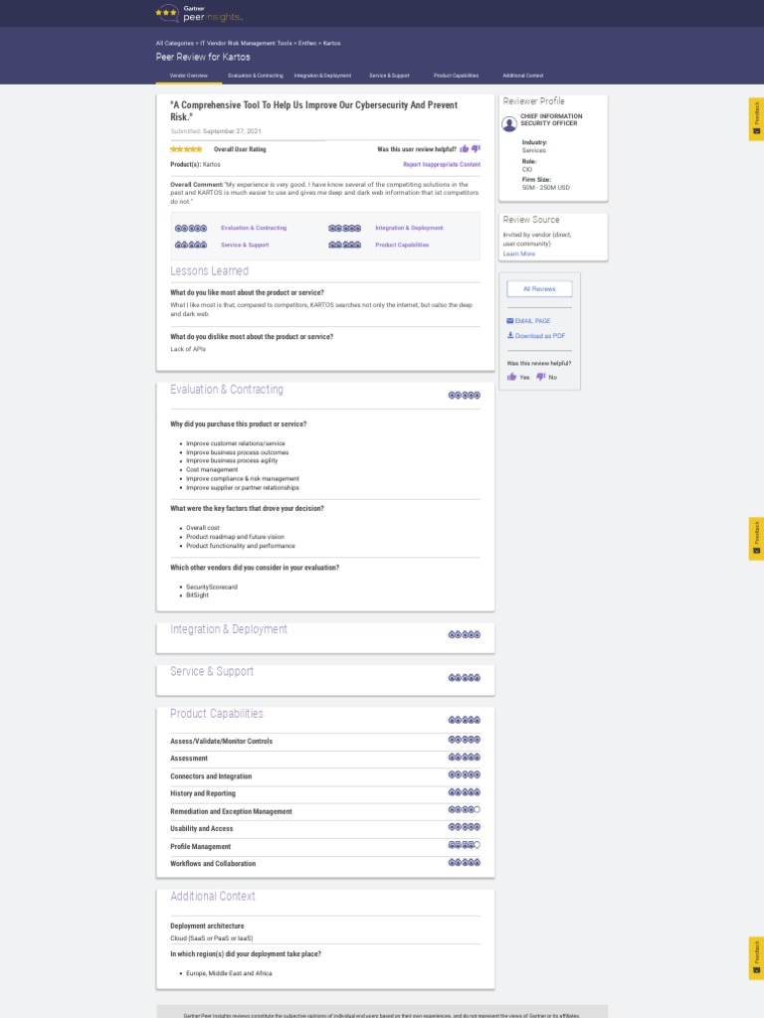Click the Download as PDF arrow icon
The height and width of the screenshot is (1018, 764).
point(510,336)
